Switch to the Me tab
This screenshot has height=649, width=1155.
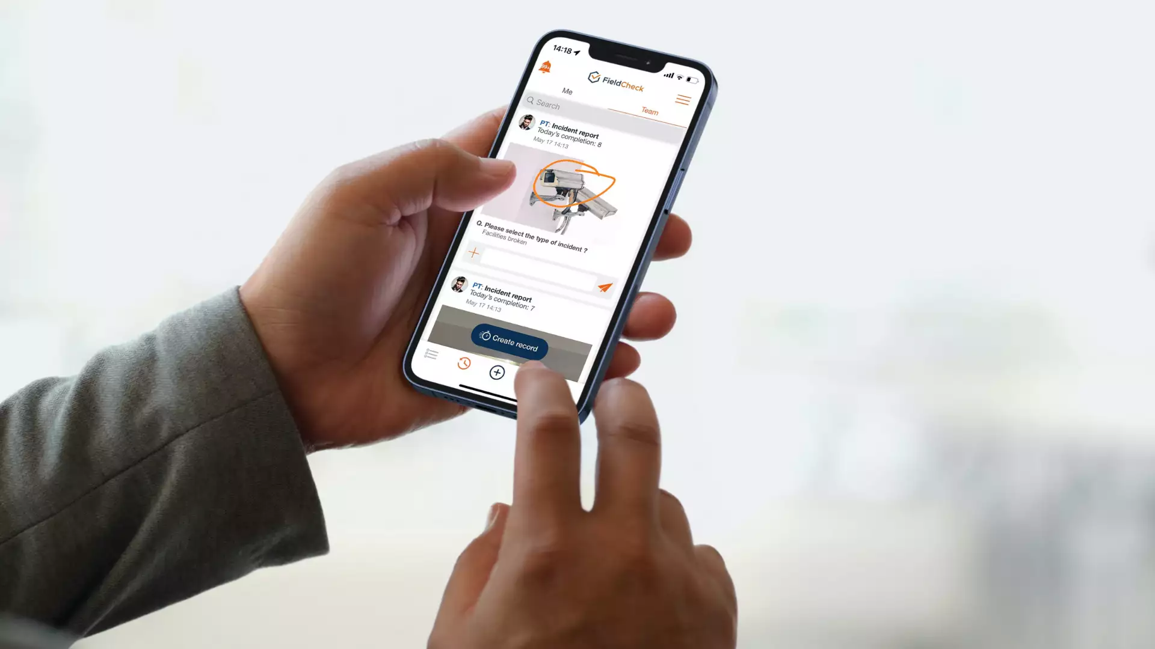(567, 91)
